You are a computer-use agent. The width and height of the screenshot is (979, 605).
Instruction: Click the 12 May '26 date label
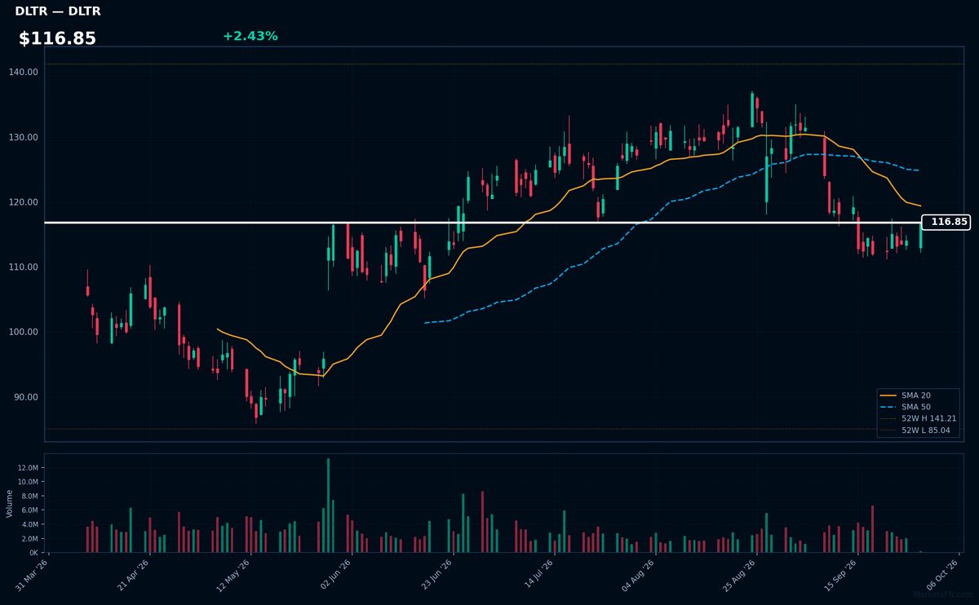pyautogui.click(x=235, y=576)
